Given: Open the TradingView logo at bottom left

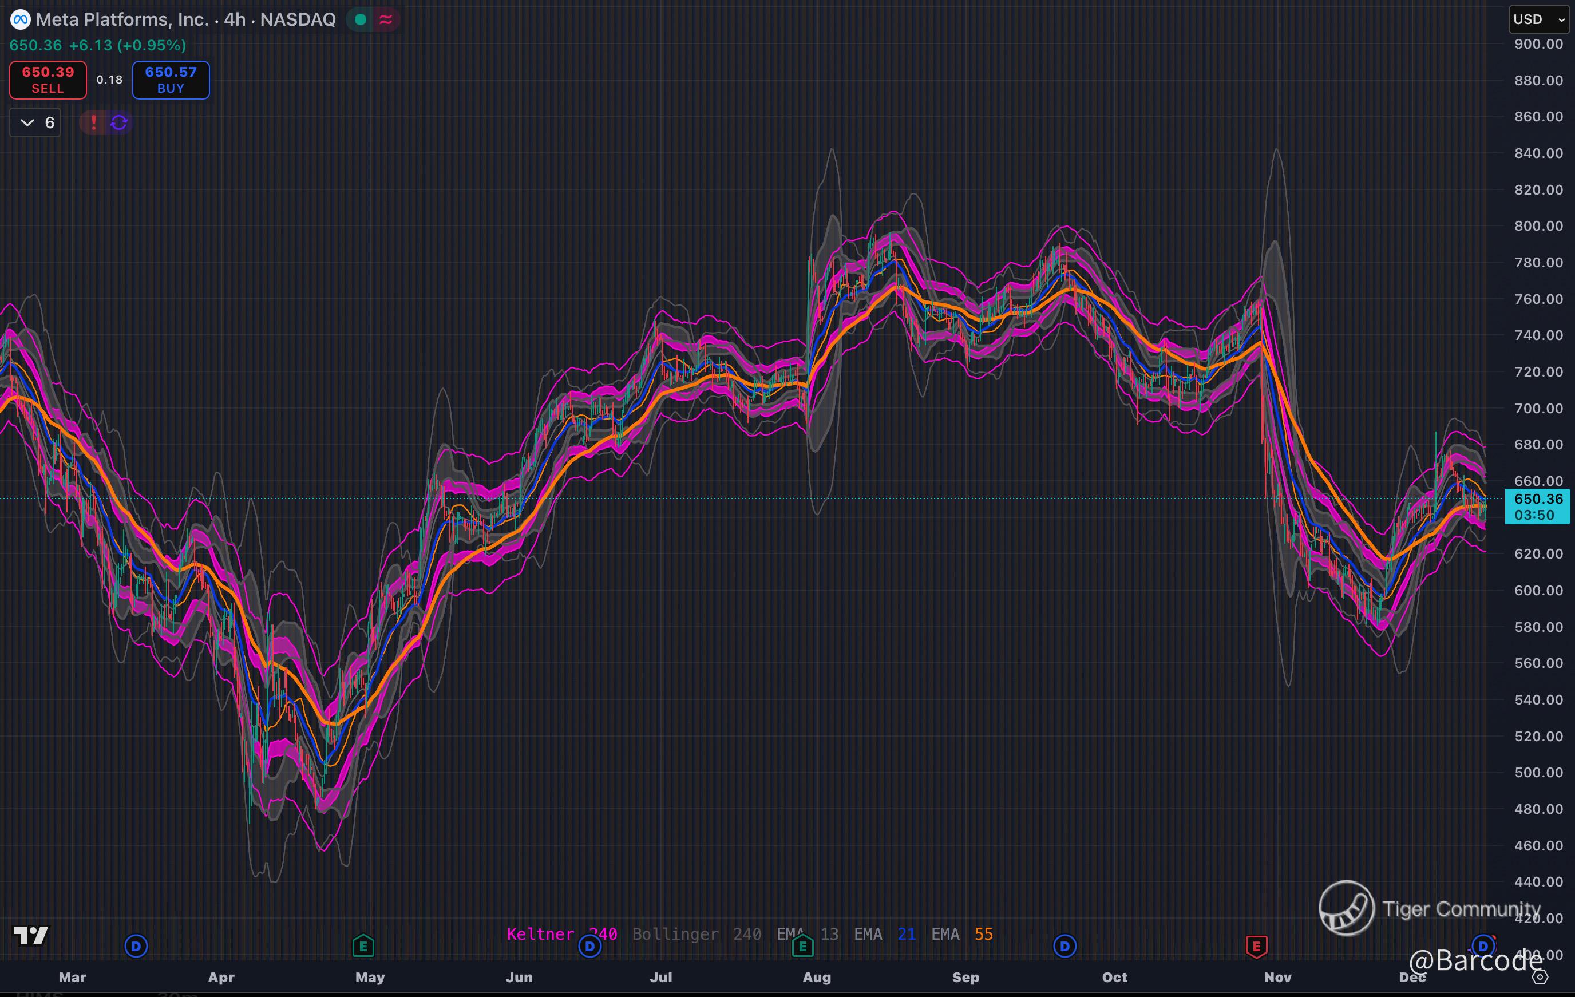Looking at the screenshot, I should [31, 936].
